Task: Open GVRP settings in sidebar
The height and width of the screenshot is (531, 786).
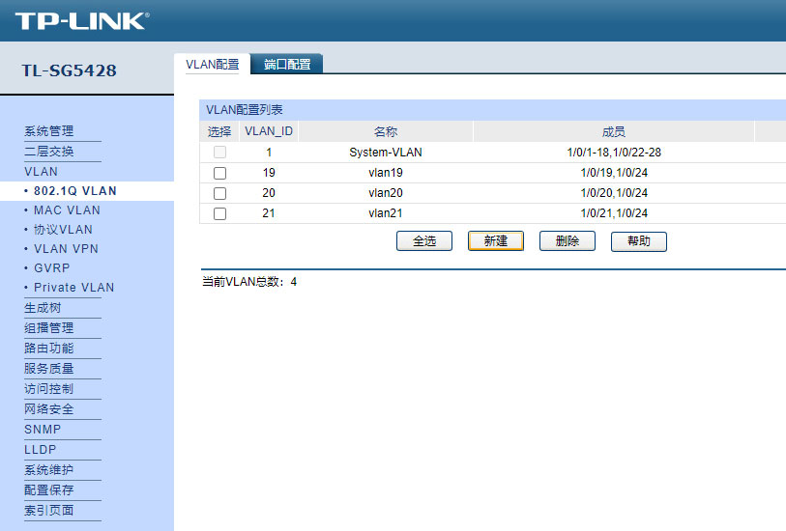Action: (52, 268)
